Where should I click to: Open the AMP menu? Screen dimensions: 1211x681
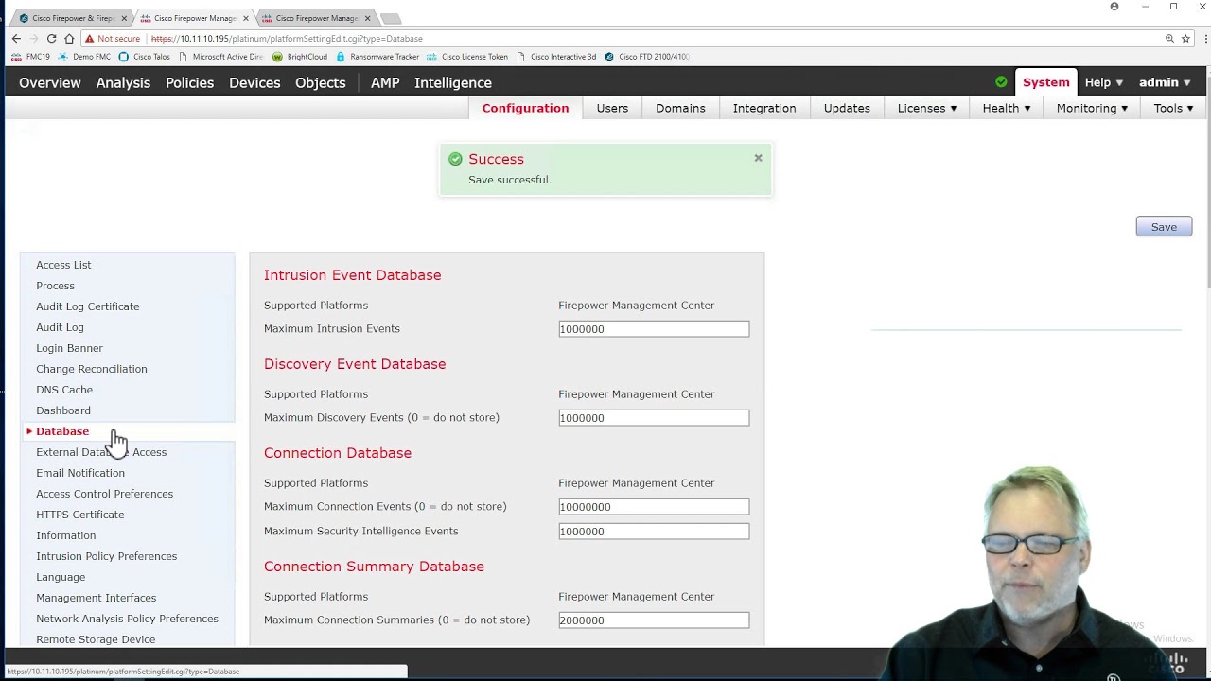(385, 82)
